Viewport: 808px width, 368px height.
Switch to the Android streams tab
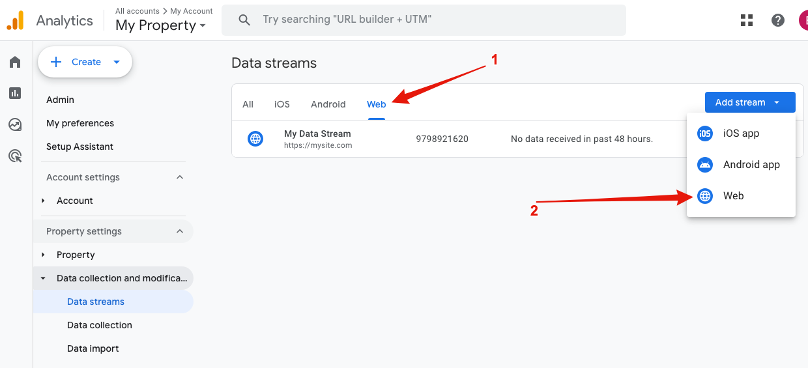coord(328,104)
